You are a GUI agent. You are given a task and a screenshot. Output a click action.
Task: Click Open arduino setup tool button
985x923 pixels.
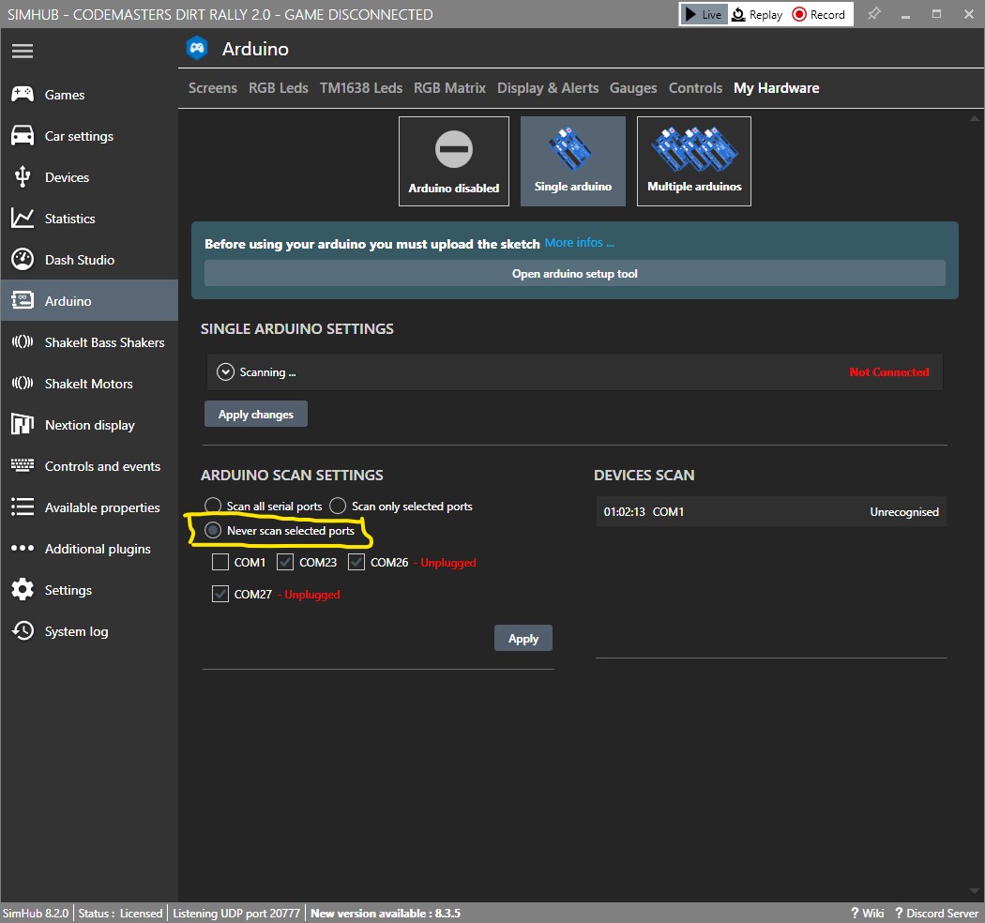pos(575,273)
